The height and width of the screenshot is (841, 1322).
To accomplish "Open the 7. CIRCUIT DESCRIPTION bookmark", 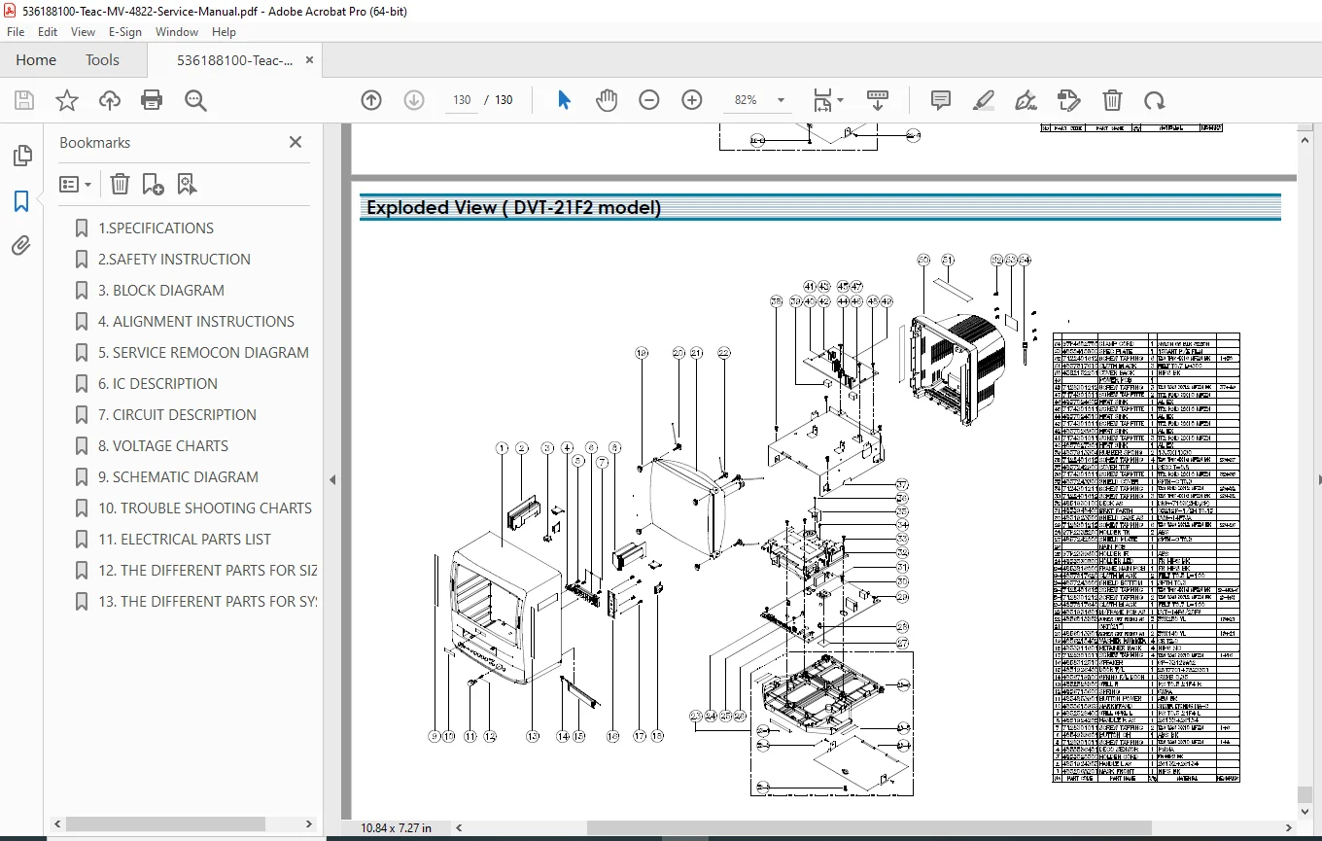I will pyautogui.click(x=177, y=415).
